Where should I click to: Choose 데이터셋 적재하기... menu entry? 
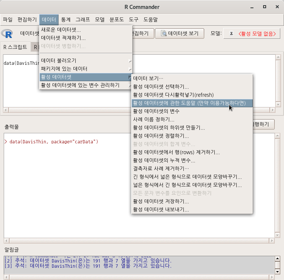coord(86,38)
